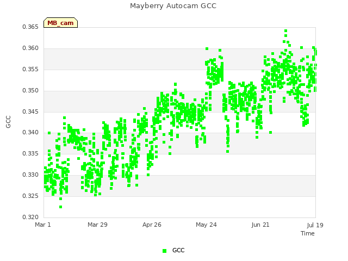Image resolution: width=348 pixels, height=261 pixels.
Task: Click the Jun 21 date tick
Action: click(260, 225)
